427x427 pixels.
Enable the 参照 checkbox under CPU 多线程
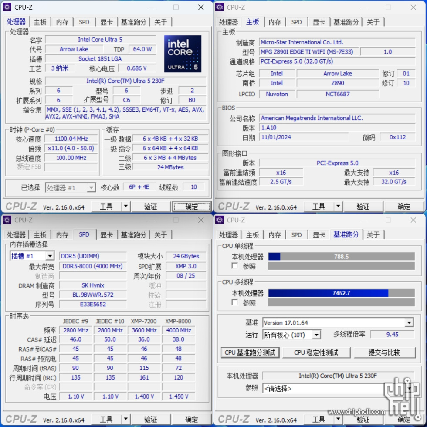tap(235, 302)
